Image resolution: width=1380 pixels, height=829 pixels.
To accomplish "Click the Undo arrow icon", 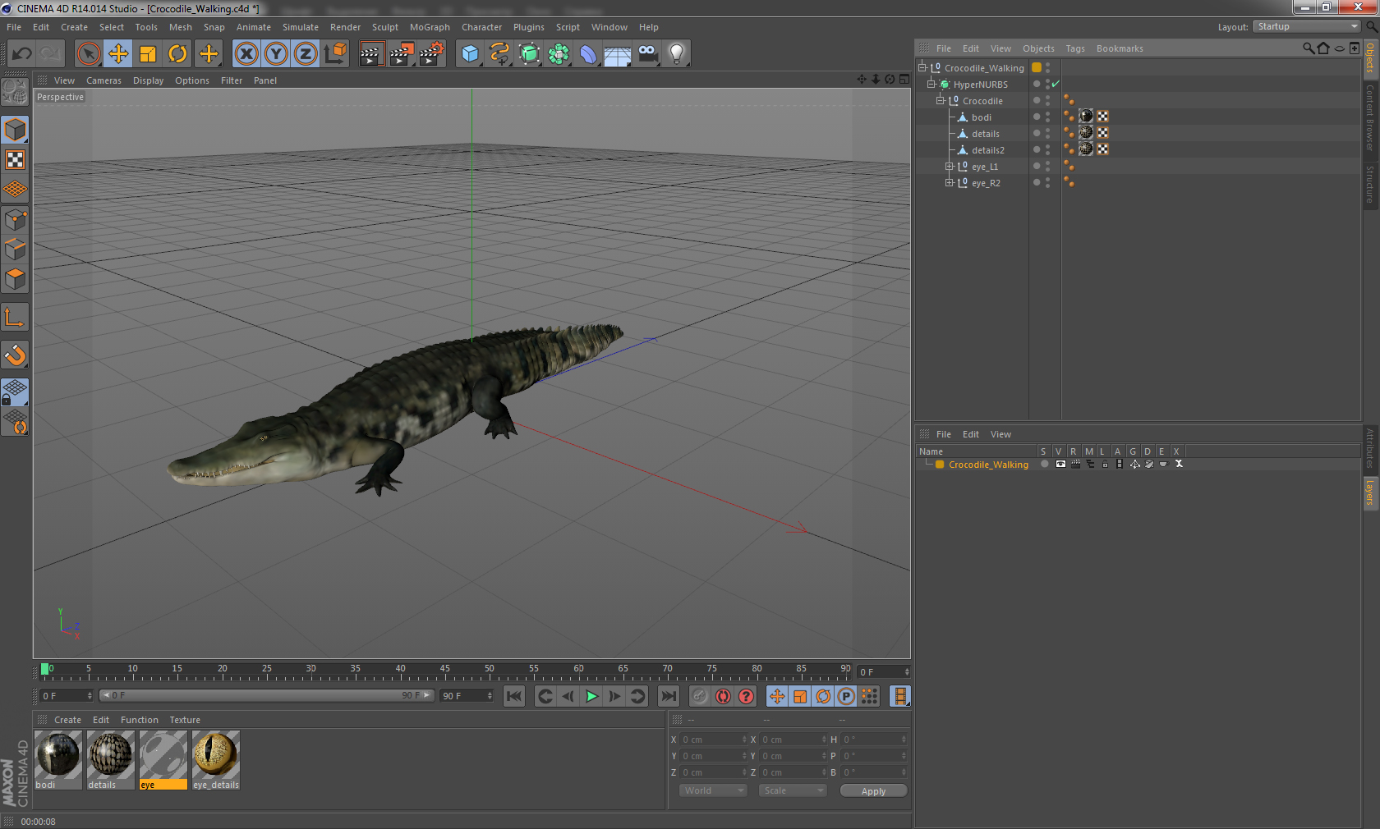I will [22, 54].
